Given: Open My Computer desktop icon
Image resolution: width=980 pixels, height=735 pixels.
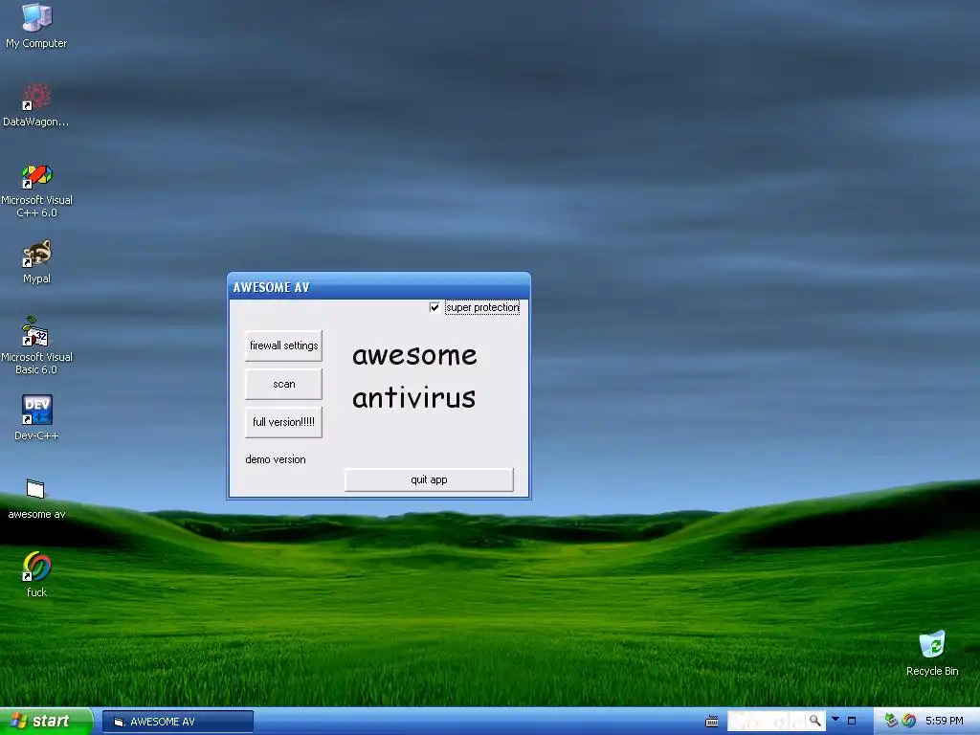Looking at the screenshot, I should click(36, 25).
